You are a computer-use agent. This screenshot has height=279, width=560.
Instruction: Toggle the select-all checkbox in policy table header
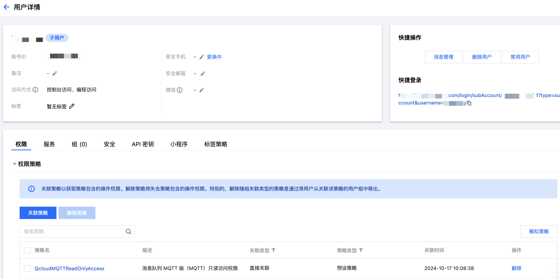[27, 250]
